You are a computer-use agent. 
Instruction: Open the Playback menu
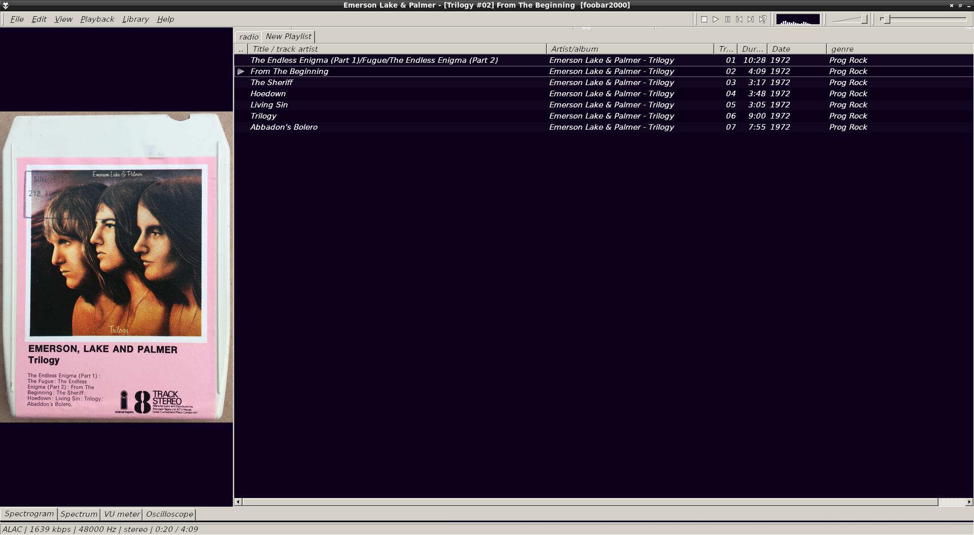point(97,19)
